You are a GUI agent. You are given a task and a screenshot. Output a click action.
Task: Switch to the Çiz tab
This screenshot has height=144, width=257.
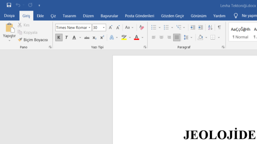(x=53, y=16)
